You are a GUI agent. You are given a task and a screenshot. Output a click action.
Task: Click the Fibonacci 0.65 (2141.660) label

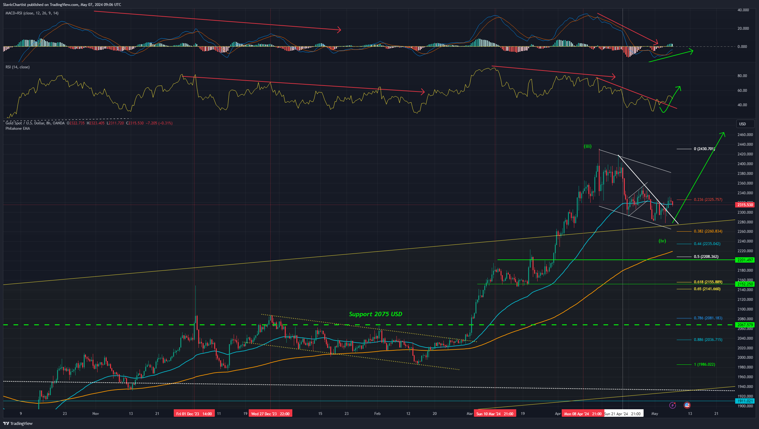pos(707,289)
